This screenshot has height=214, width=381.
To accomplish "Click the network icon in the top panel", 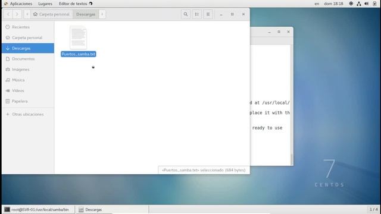I will point(359,4).
